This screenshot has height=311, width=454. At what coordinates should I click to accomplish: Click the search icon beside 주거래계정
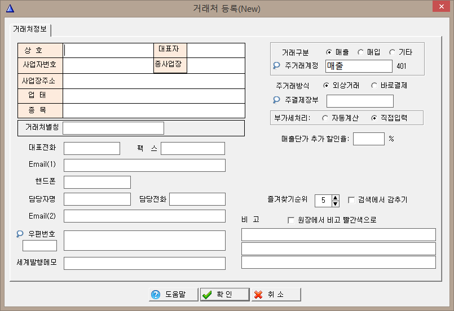click(276, 66)
